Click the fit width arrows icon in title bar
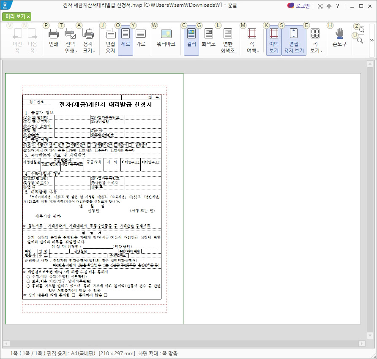The image size is (377, 359). 329,6
